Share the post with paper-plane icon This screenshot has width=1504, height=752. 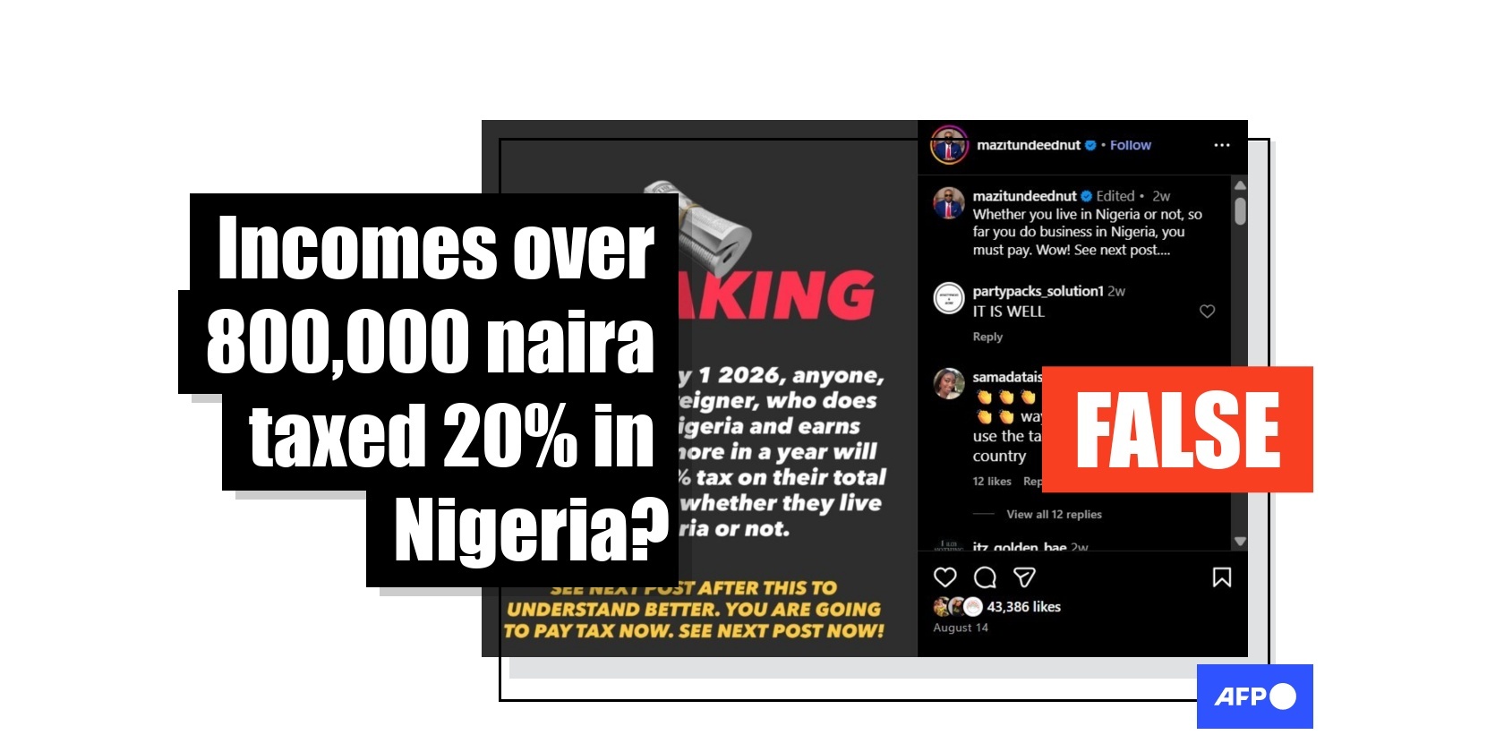pos(1024,577)
